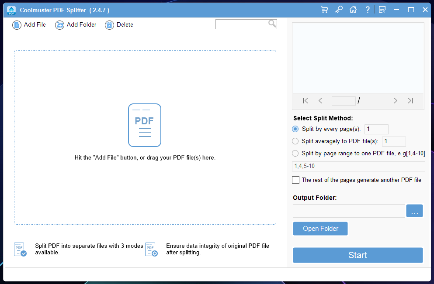The image size is (434, 284).
Task: Click Add File in toolbar
Action: point(29,25)
